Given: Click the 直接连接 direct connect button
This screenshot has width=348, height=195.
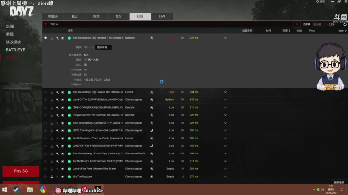Looking at the screenshot, I should (x=339, y=182).
